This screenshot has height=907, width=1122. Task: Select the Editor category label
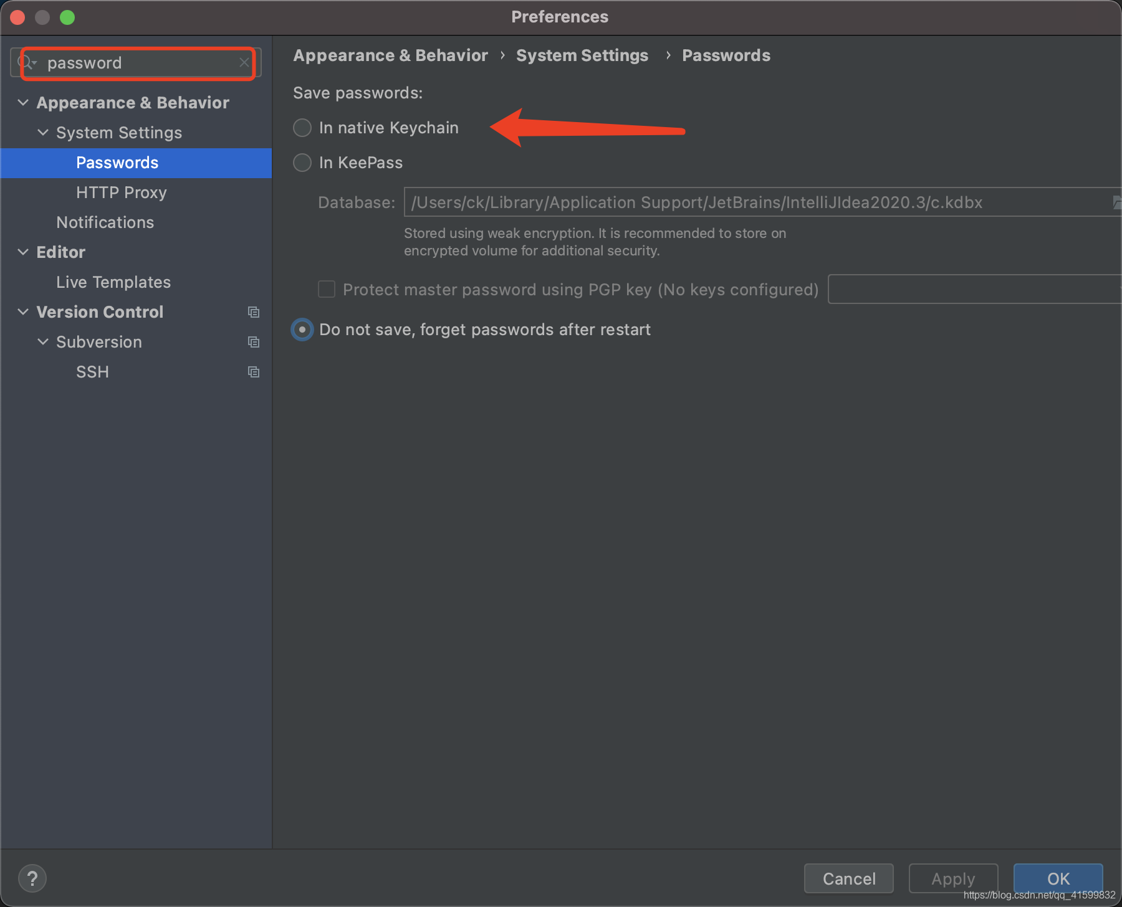point(61,252)
